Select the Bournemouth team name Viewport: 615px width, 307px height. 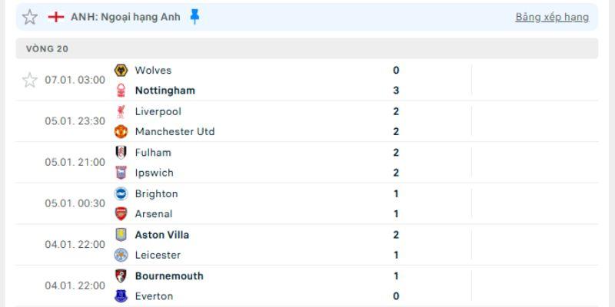[169, 276]
